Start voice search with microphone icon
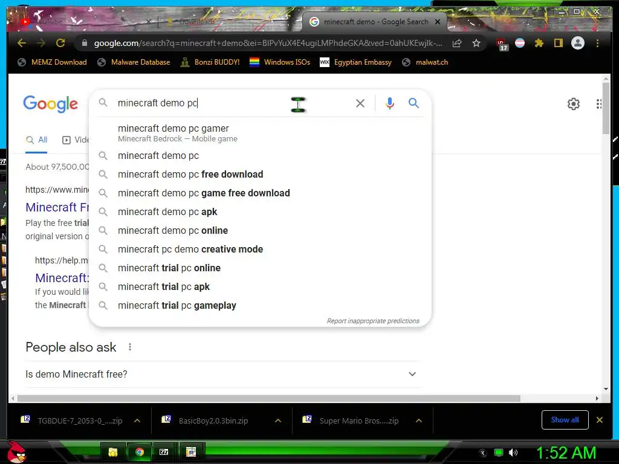 click(390, 103)
